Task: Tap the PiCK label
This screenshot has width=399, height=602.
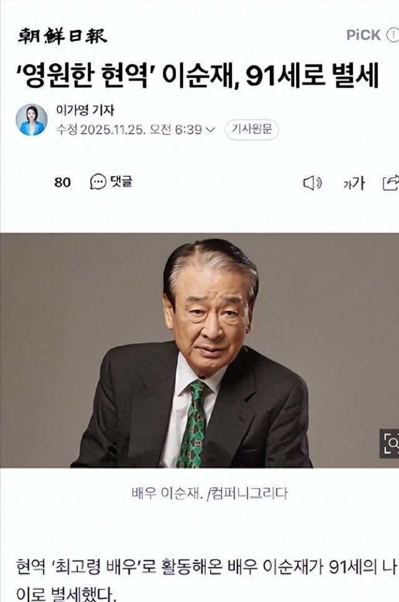Action: tap(363, 35)
